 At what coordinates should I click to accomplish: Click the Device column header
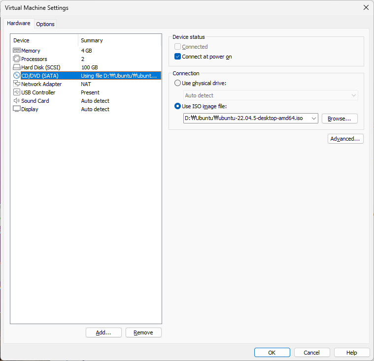click(21, 40)
